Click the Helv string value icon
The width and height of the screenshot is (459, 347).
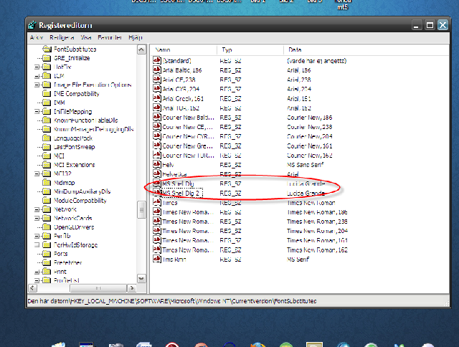coord(157,164)
